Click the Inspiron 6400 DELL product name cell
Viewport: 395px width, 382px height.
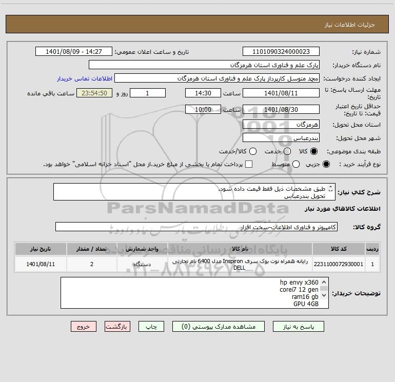click(x=240, y=264)
